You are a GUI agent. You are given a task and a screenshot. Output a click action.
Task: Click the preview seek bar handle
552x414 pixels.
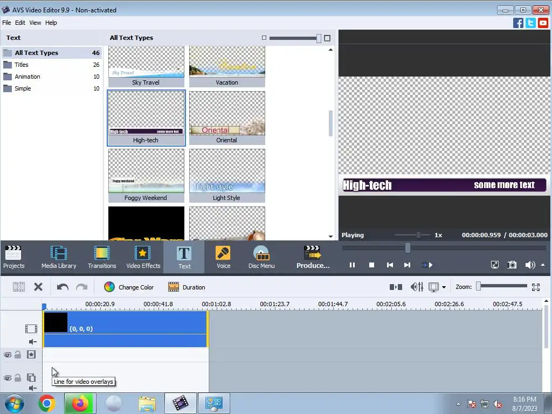[408, 248]
